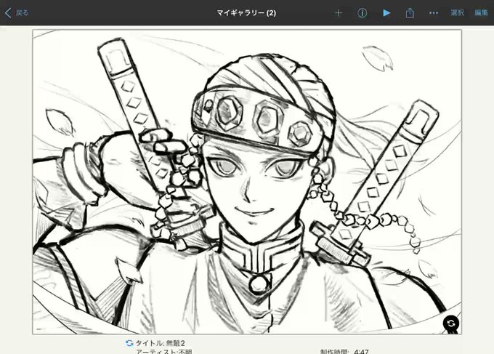Go back with the 戻る button
This screenshot has height=354, width=494.
pyautogui.click(x=17, y=13)
